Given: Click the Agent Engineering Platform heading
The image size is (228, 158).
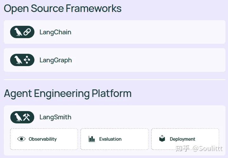Looking at the screenshot, I should pos(67,94).
